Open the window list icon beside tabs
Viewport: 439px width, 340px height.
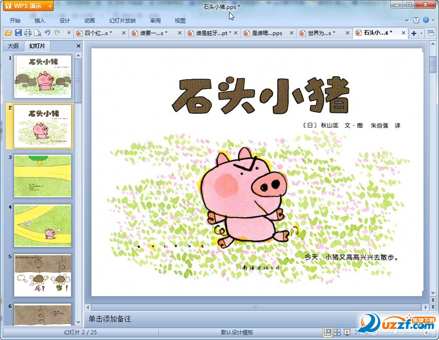click(431, 33)
